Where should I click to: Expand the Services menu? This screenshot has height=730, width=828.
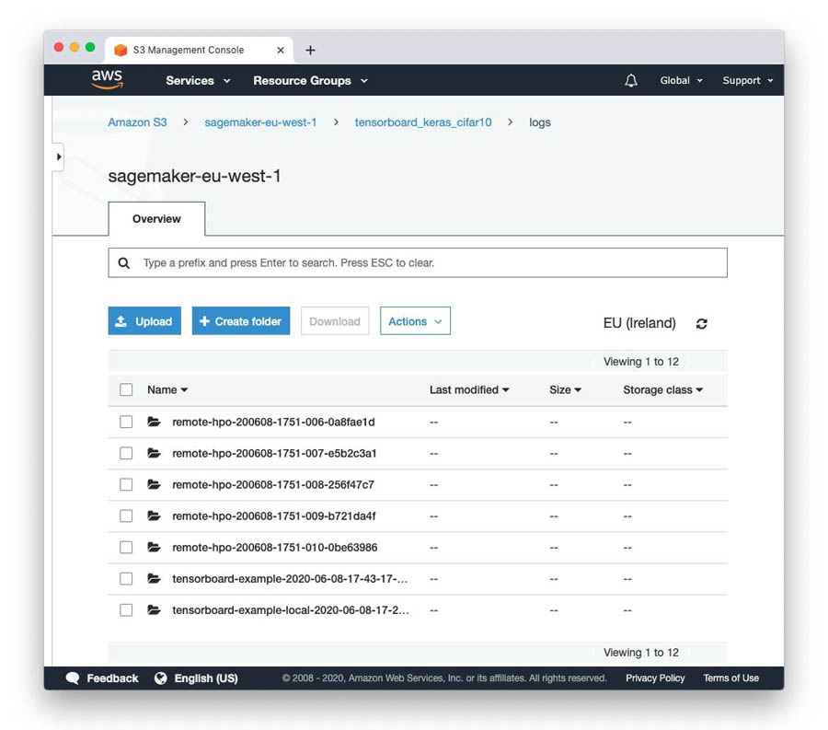(198, 81)
